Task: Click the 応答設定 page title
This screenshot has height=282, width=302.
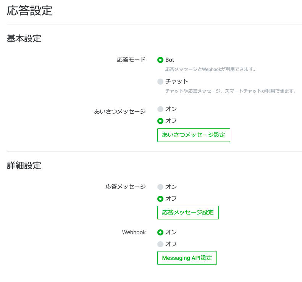Action: 30,11
